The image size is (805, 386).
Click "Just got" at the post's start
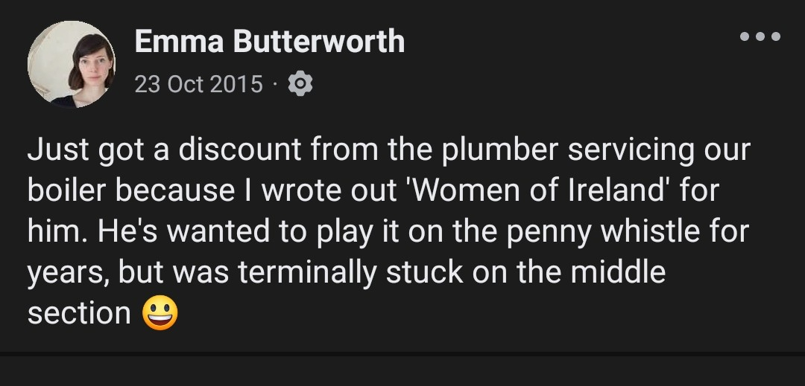pos(84,150)
